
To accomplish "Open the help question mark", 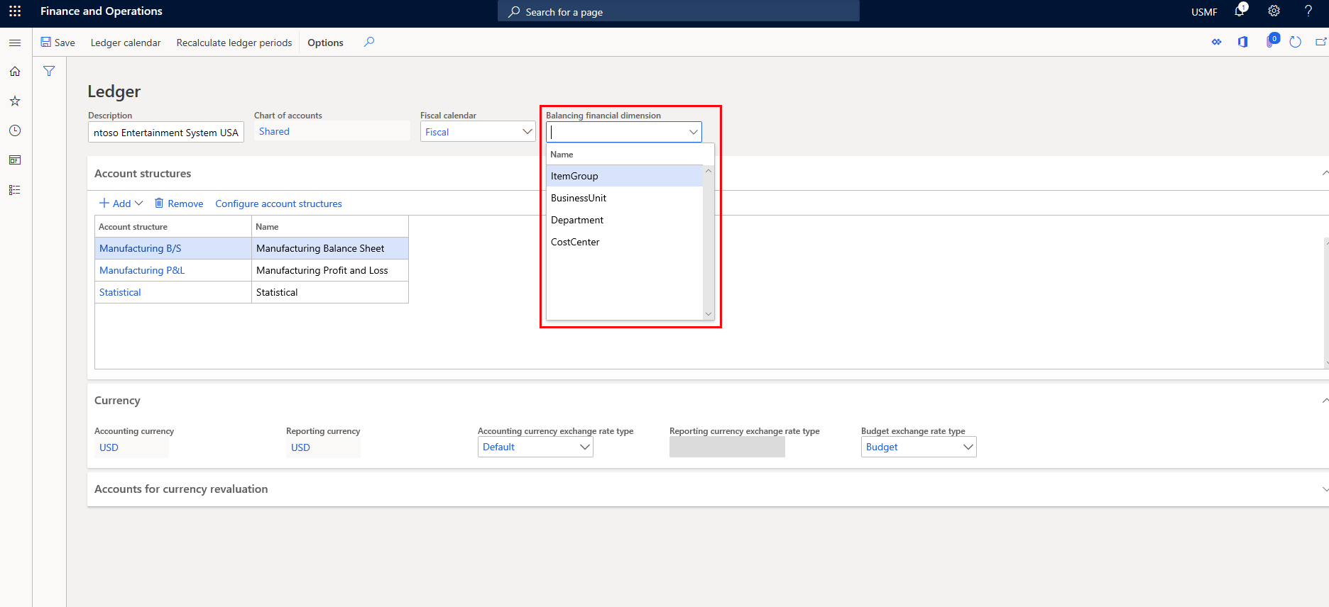I will (x=1308, y=11).
